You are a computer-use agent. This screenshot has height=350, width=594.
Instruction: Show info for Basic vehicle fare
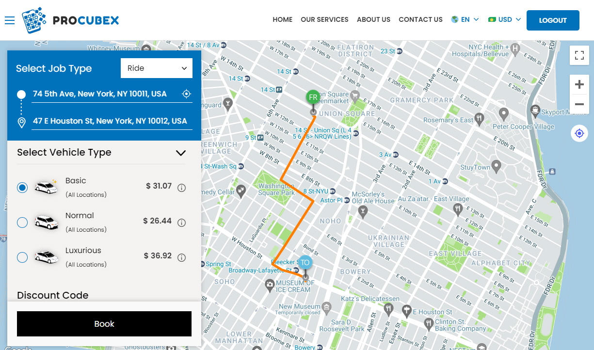(182, 188)
